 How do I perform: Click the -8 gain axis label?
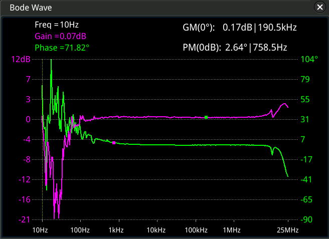tap(27, 159)
